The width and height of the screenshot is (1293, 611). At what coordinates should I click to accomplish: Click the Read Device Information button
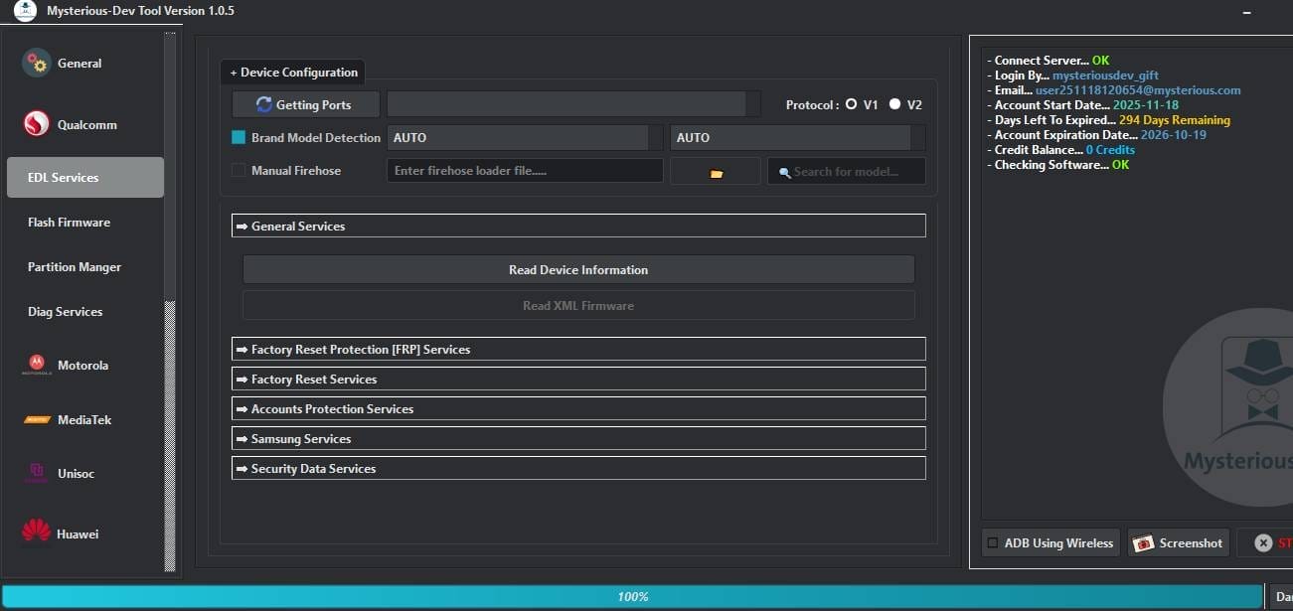578,269
